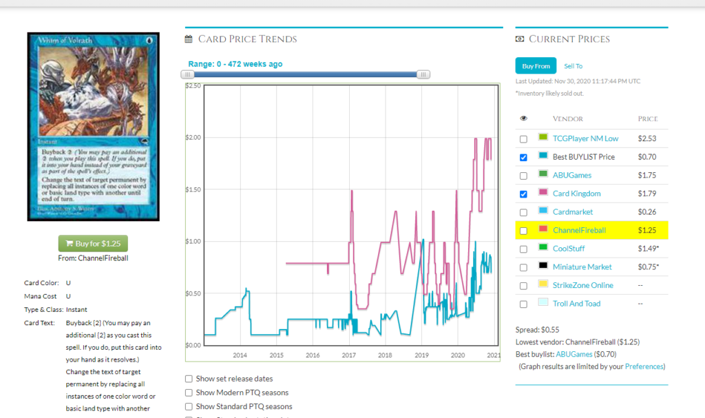Click the Spread: $0.55 text

[x=537, y=330]
